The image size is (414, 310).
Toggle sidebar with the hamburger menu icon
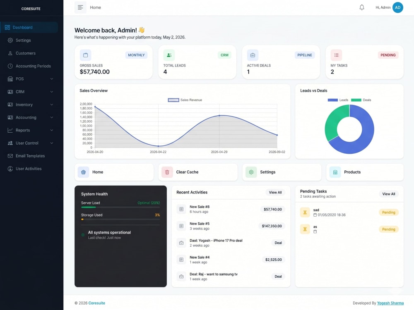pyautogui.click(x=80, y=7)
